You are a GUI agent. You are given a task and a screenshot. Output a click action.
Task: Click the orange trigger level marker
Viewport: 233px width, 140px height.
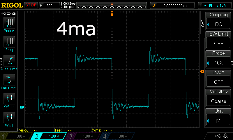(202, 71)
